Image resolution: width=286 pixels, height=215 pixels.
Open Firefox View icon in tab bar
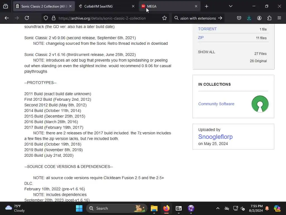point(6,6)
